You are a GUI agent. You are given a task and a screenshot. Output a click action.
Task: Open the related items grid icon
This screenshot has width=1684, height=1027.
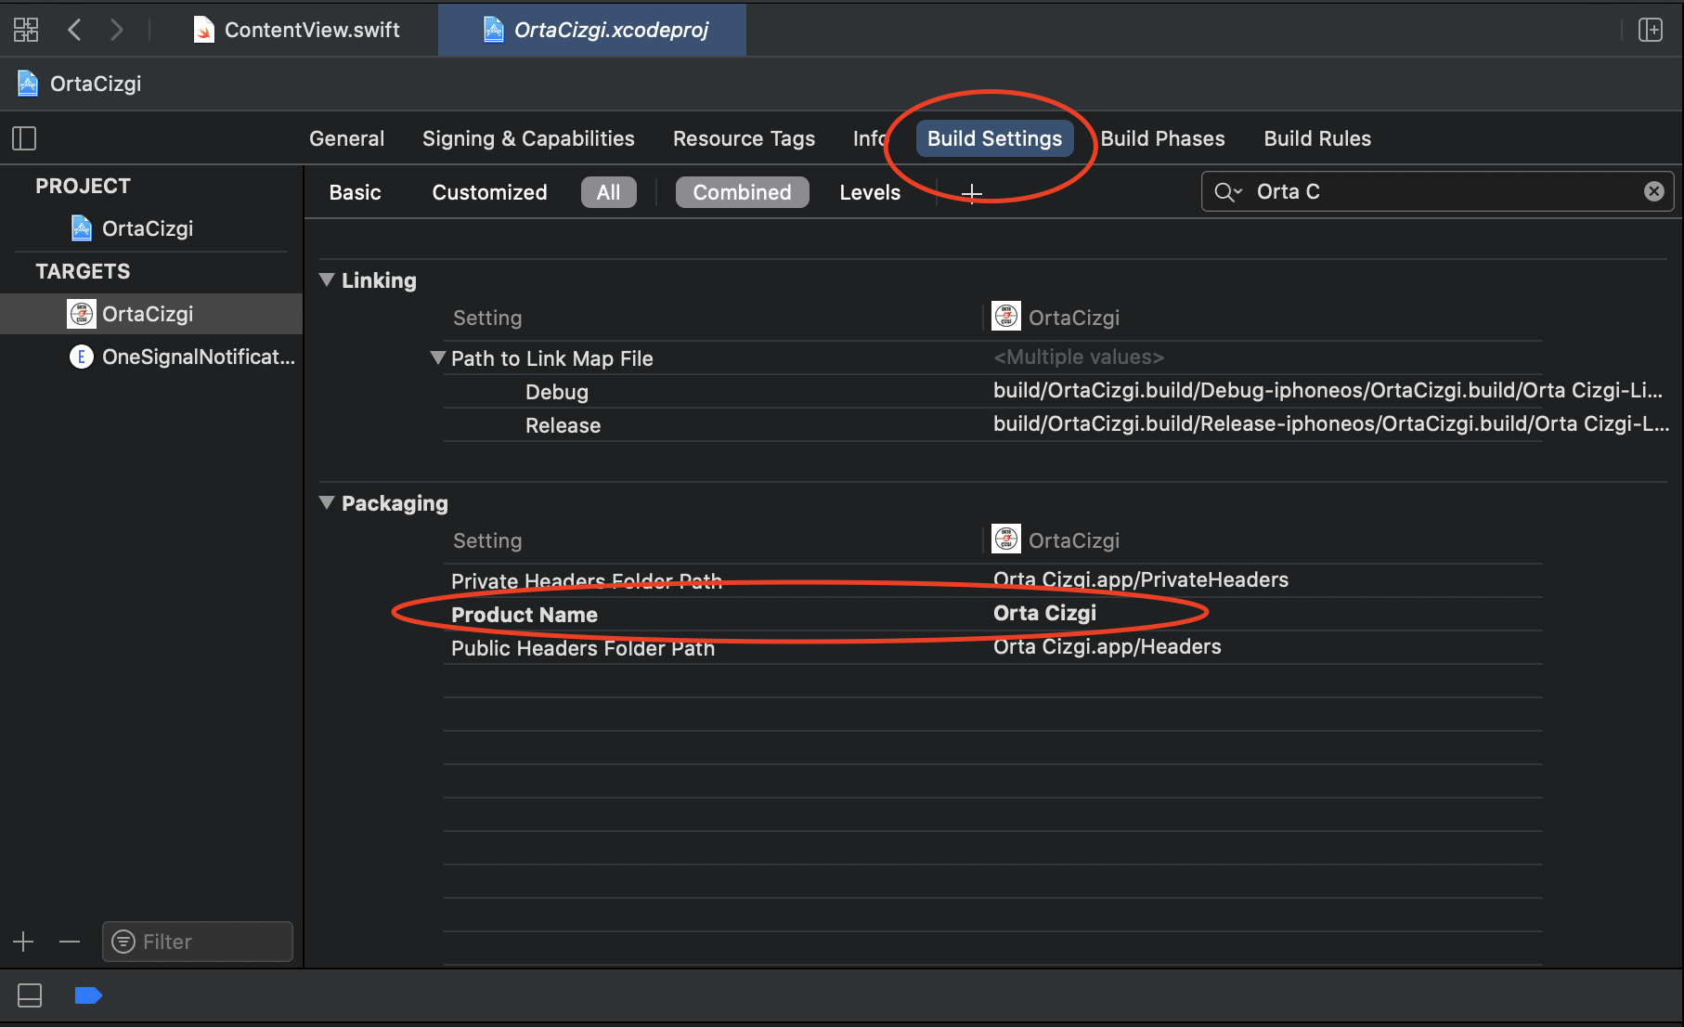point(26,30)
